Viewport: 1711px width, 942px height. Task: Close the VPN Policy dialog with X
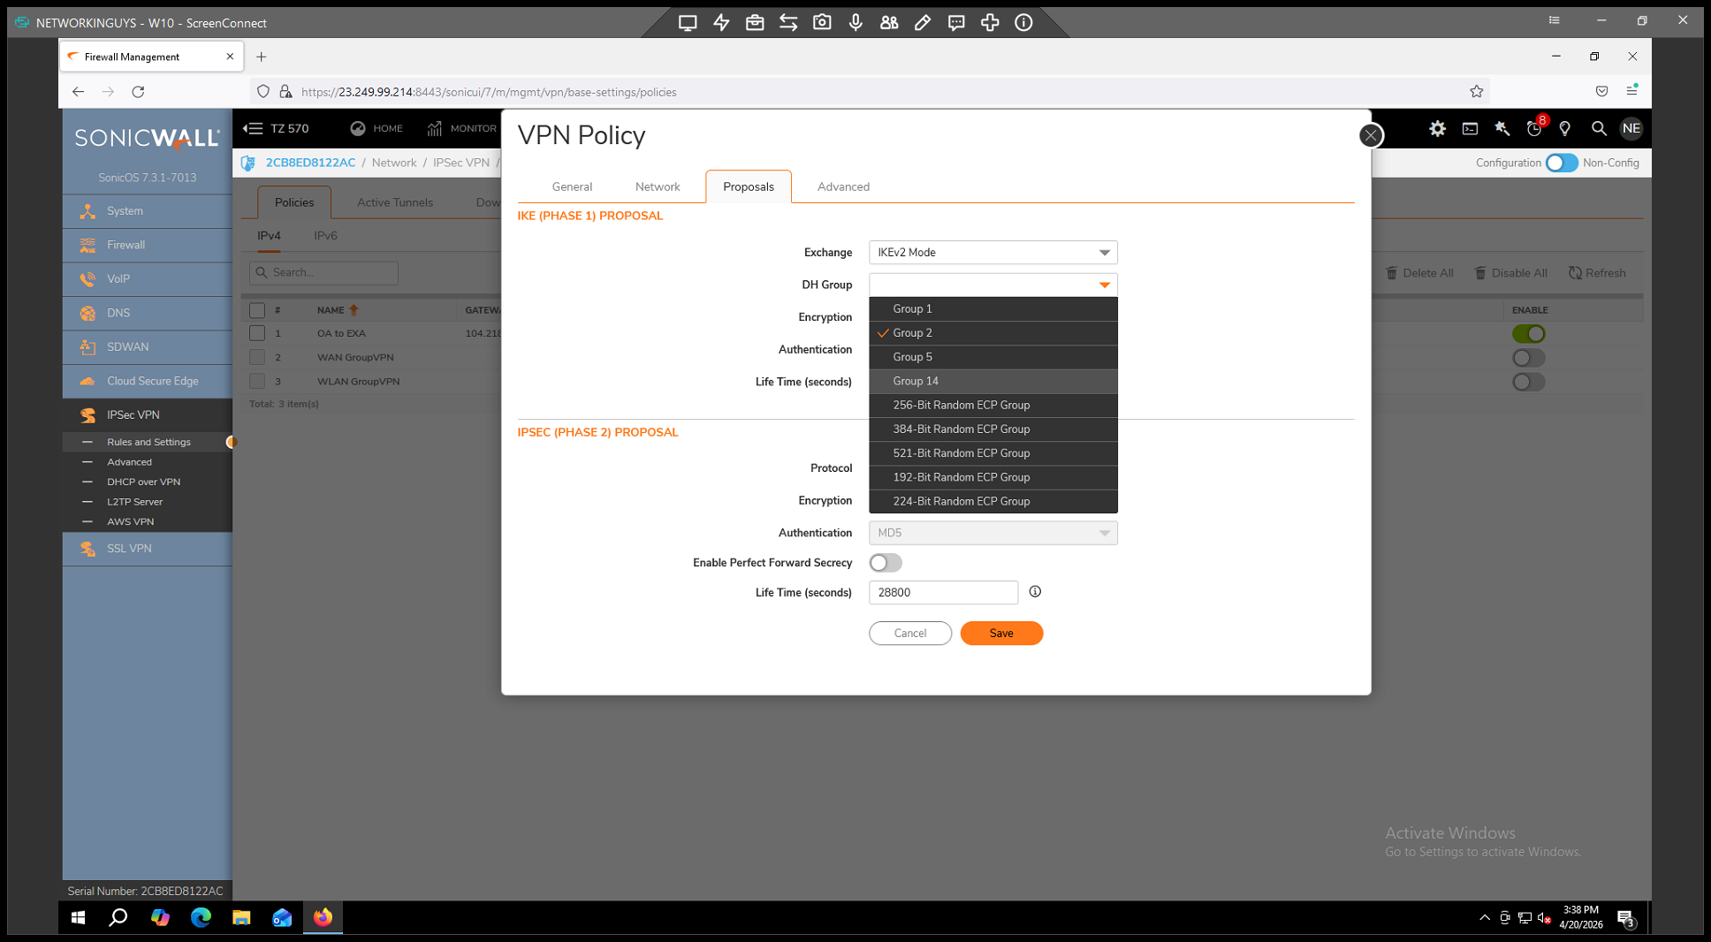click(1370, 135)
